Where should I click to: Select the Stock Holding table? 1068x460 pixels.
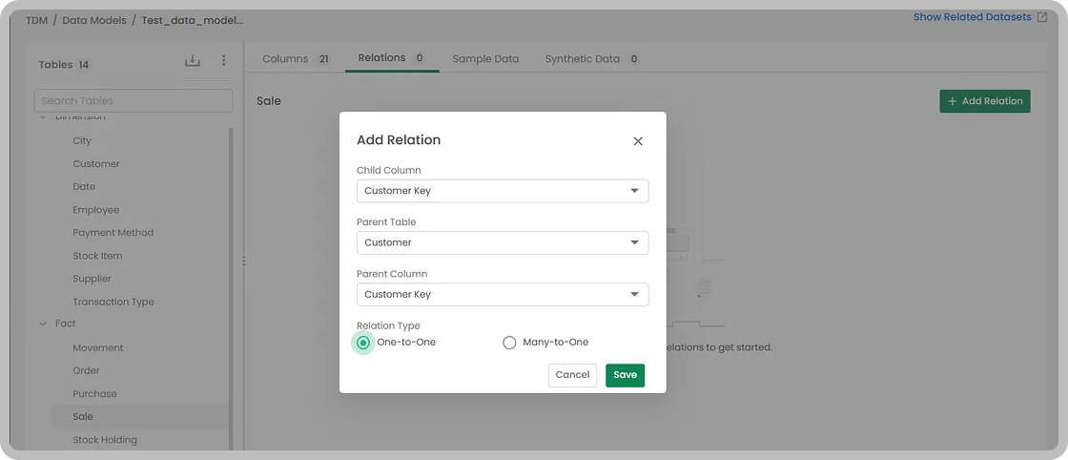(105, 440)
